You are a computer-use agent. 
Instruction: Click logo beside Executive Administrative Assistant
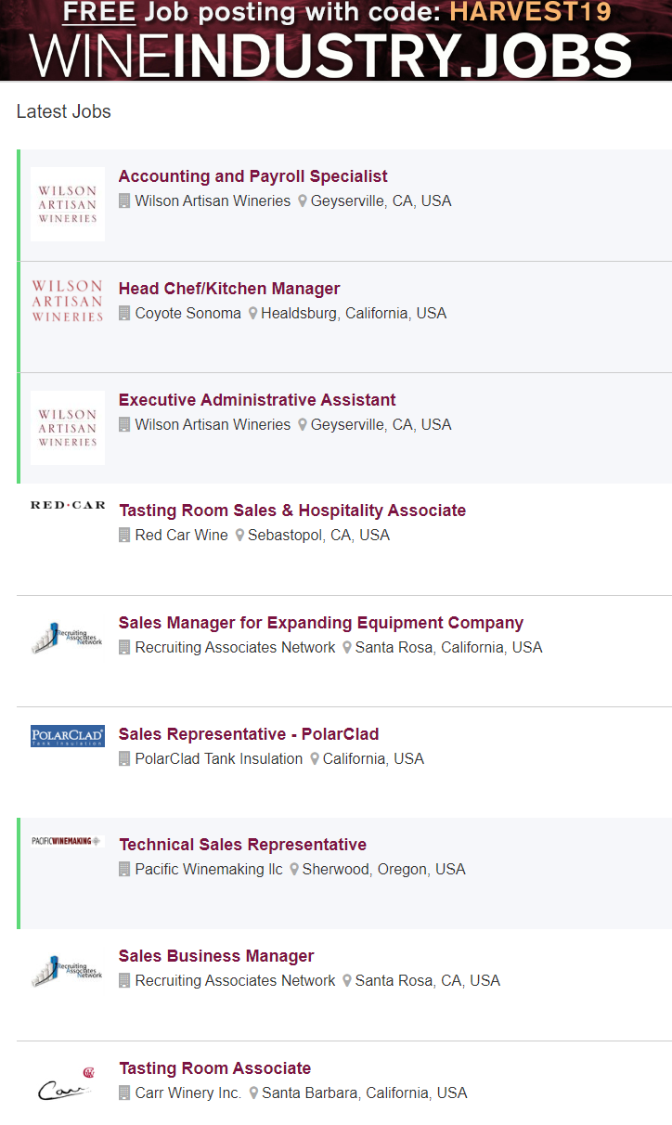tap(68, 428)
